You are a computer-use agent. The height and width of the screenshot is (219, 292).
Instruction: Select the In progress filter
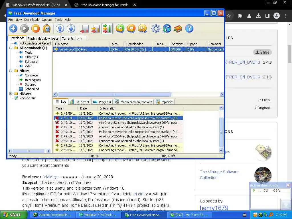pyautogui.click(x=33, y=80)
